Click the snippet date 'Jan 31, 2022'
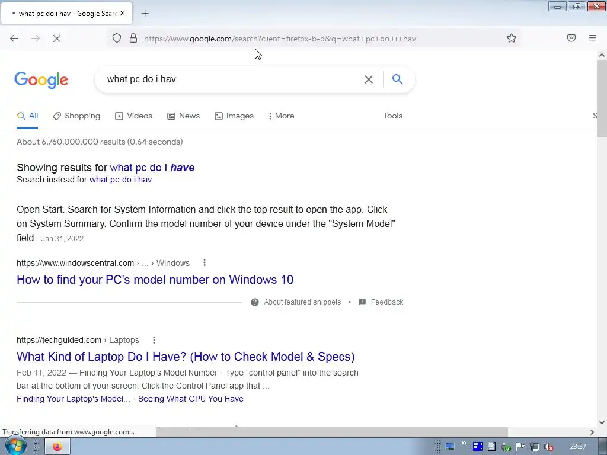607x455 pixels. [62, 239]
